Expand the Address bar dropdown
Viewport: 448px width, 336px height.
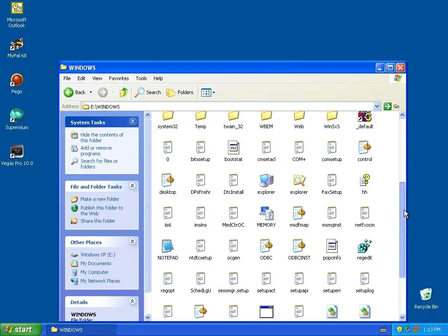coord(377,106)
